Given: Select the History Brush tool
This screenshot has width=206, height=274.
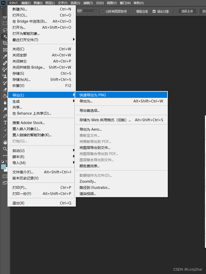Looking at the screenshot, I should 5,83.
